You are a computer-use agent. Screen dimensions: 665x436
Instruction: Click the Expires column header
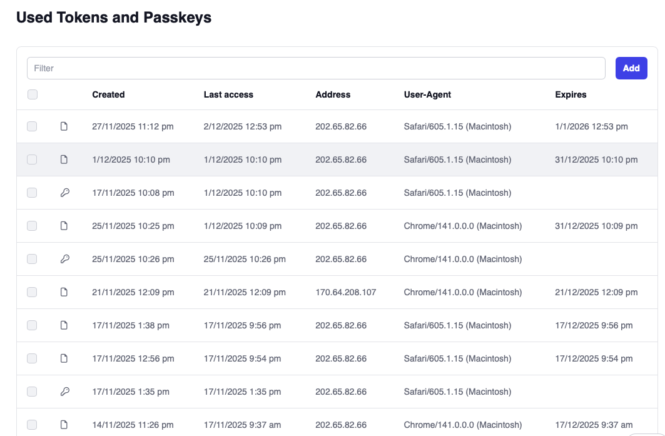571,94
